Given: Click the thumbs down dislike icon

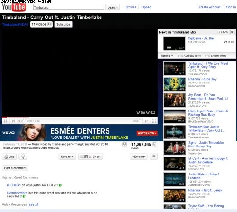Looking at the screenshot, I should point(23,157).
